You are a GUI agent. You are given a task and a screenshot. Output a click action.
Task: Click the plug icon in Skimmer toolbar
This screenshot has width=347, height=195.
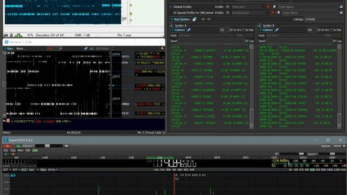[x=86, y=49]
